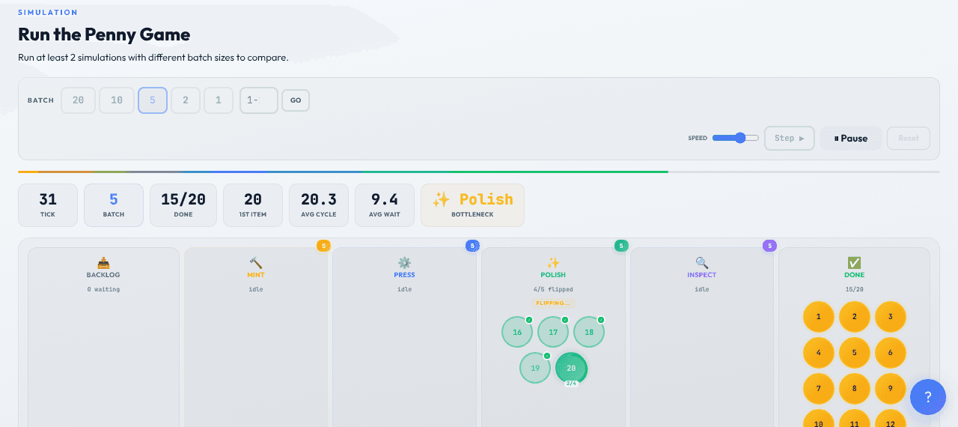Click finished penny 6 in Done

[x=890, y=353]
